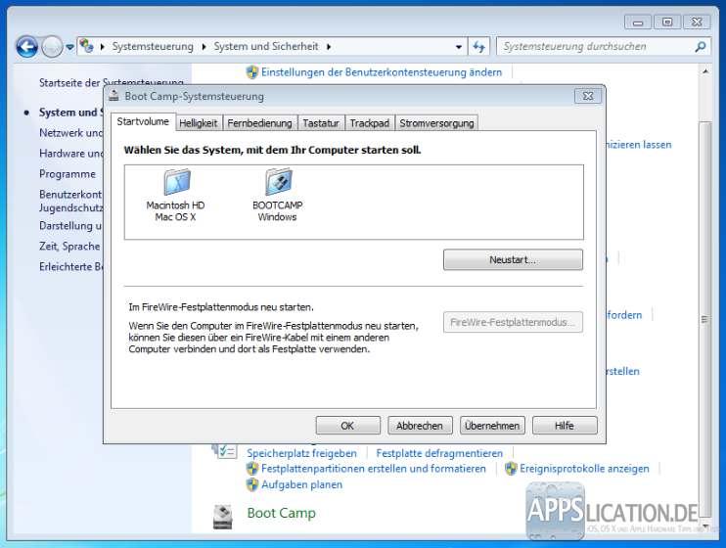Switch to the Helligkeit tab
This screenshot has height=548, width=726.
pos(199,123)
